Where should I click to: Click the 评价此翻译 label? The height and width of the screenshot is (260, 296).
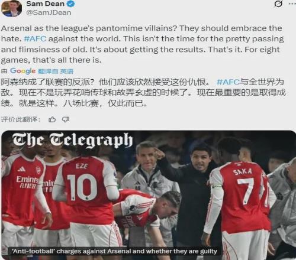click(x=21, y=119)
